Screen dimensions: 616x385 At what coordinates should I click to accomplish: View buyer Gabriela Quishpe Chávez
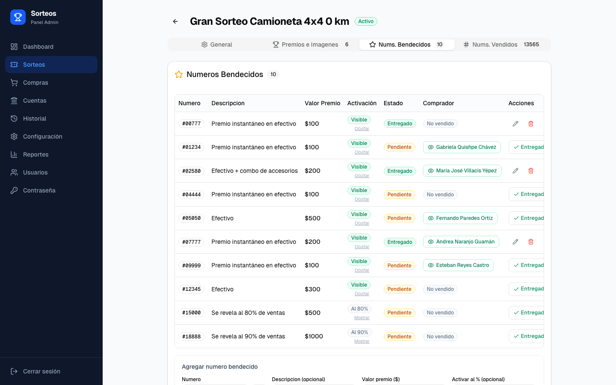pos(462,147)
